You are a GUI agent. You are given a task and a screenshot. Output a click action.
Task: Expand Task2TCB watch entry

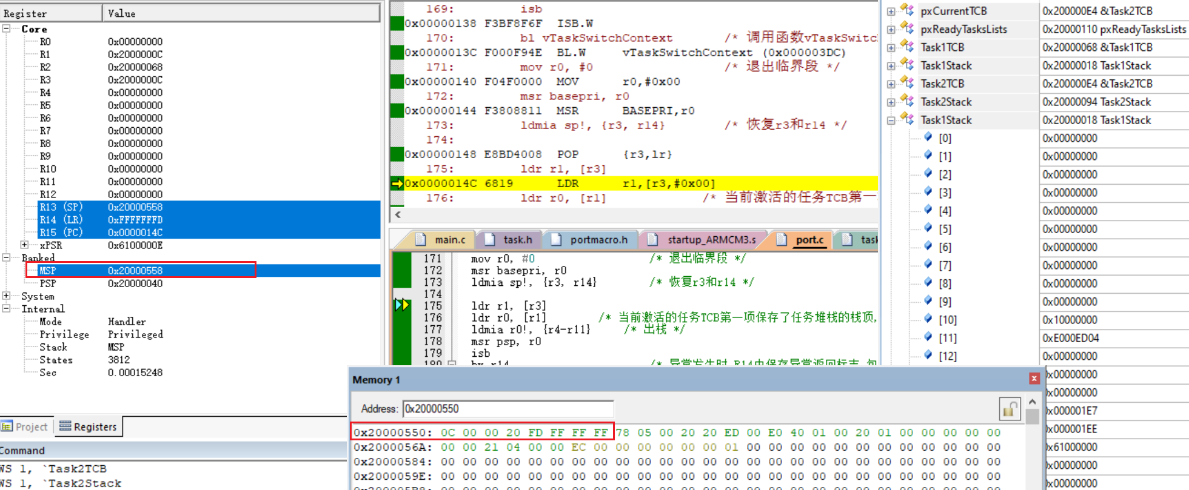(891, 84)
